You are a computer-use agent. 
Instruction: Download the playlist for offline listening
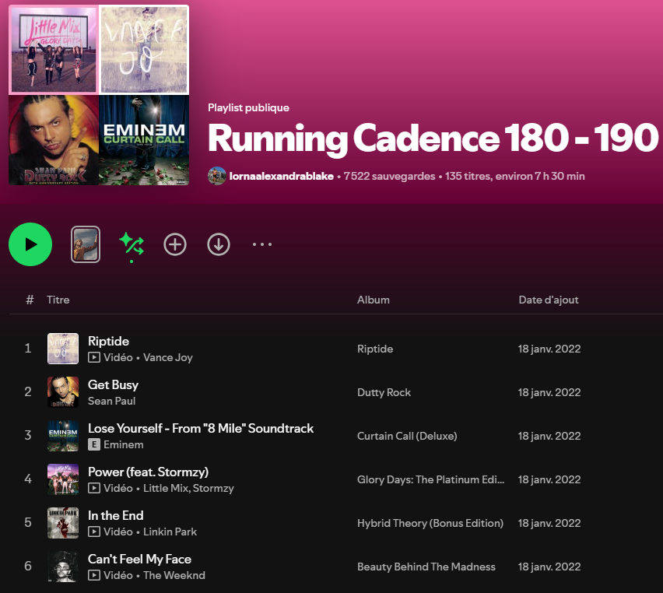(219, 244)
